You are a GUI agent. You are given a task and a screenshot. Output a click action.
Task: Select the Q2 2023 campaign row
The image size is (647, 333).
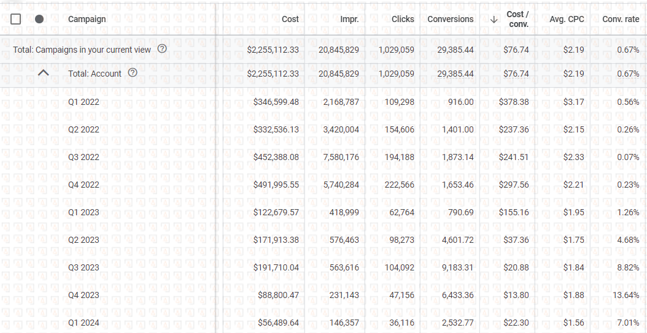(83, 240)
